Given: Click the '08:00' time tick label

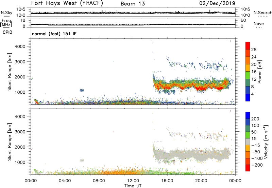Looking at the screenshot, I should click(99, 181).
